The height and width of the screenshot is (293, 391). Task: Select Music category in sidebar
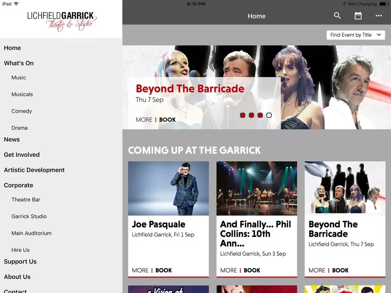[x=19, y=77]
